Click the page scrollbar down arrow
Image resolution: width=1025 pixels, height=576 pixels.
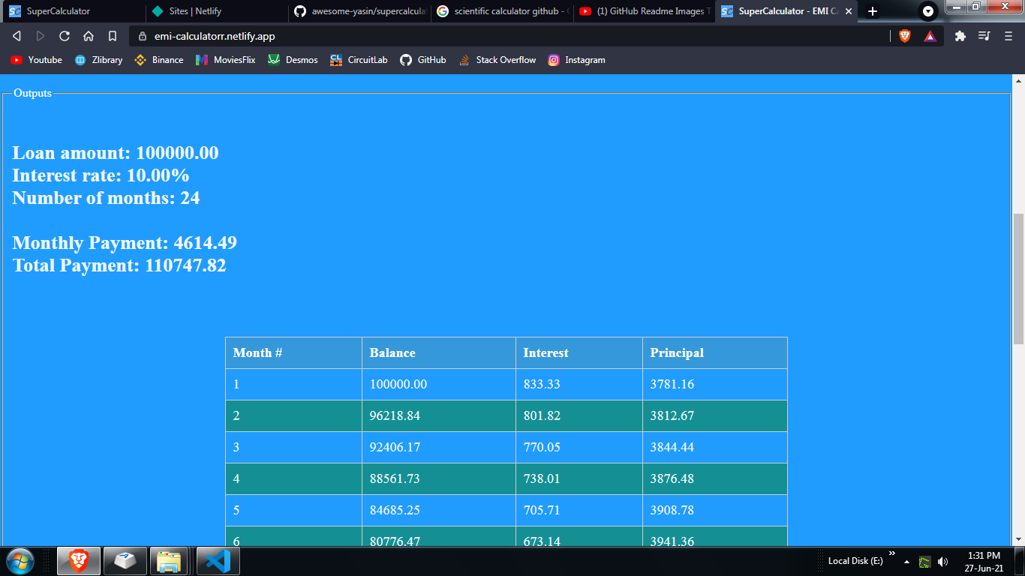[1018, 538]
